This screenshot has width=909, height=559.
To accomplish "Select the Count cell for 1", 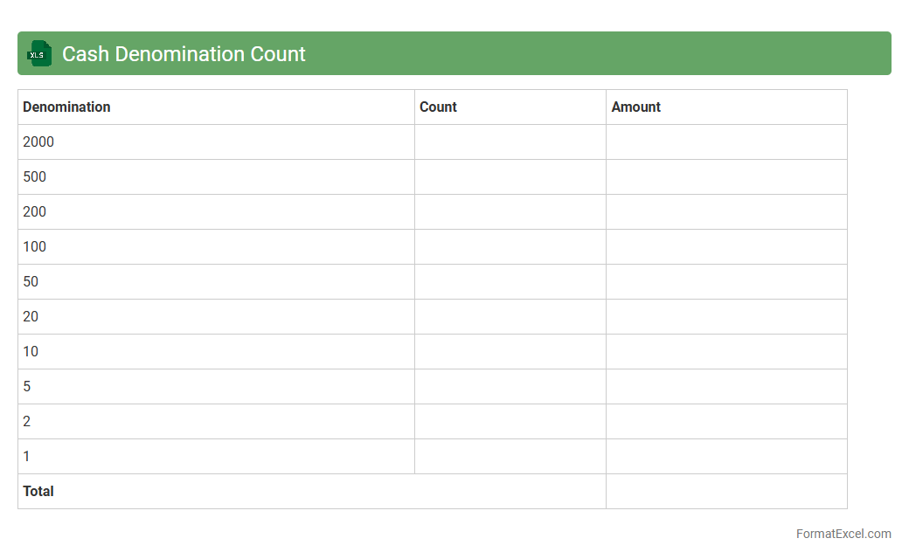I will 510,456.
